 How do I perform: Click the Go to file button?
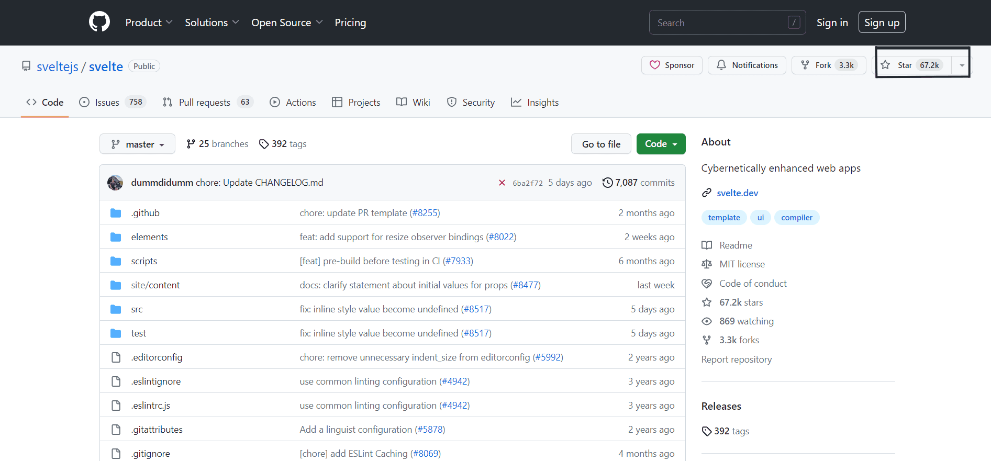(x=601, y=144)
